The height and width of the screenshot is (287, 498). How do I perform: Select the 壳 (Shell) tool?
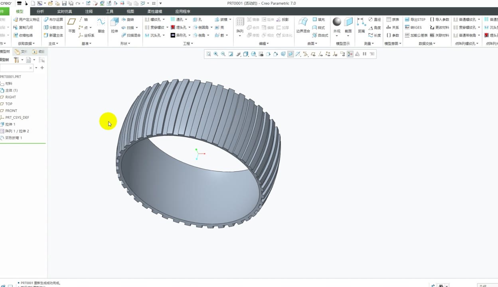pyautogui.click(x=219, y=28)
